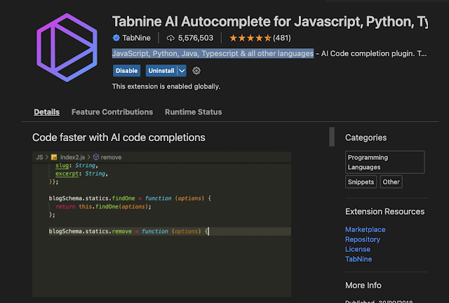Click the index2.js file icon in demo breadcrumb

(54, 157)
